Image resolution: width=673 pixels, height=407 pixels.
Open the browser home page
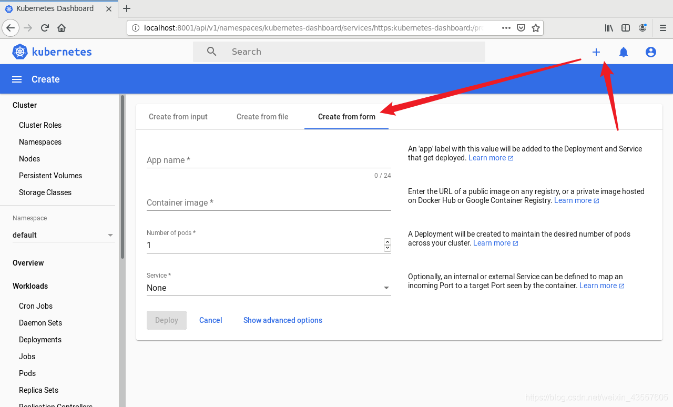[62, 28]
